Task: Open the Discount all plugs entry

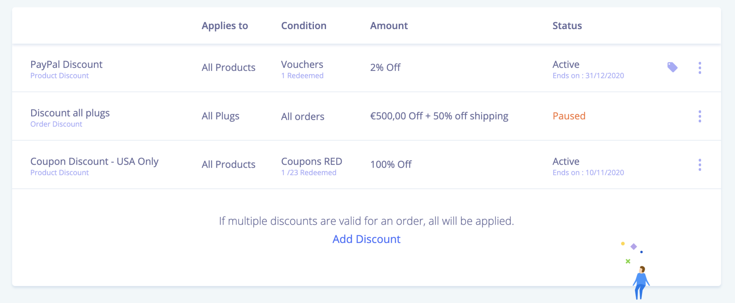Action: coord(70,113)
